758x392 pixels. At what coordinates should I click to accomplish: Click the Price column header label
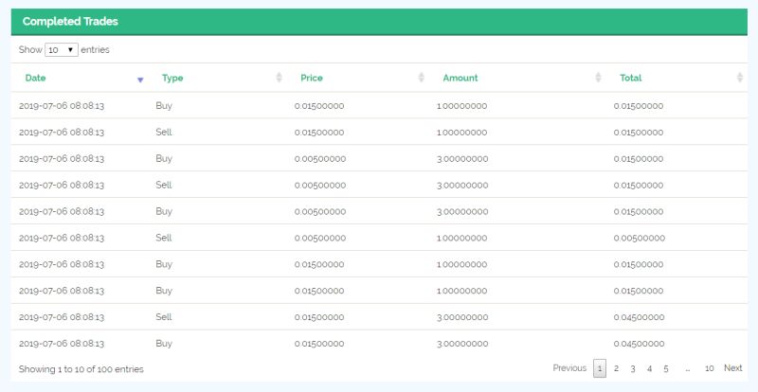pyautogui.click(x=312, y=78)
